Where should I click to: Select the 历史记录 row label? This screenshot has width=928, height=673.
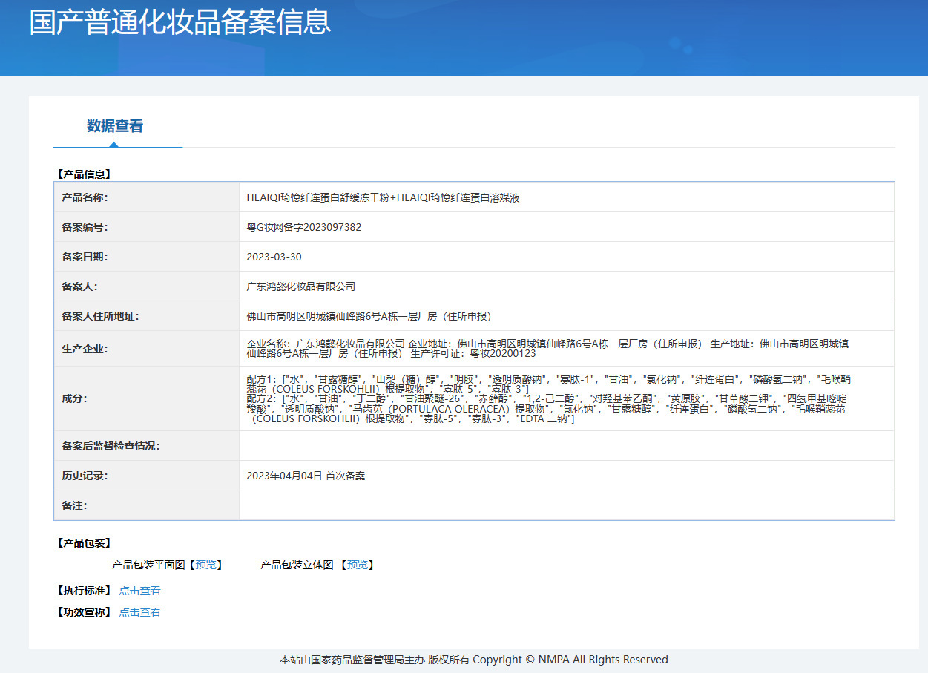[x=85, y=476]
